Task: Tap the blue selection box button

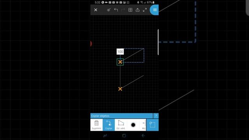Action: click(153, 125)
